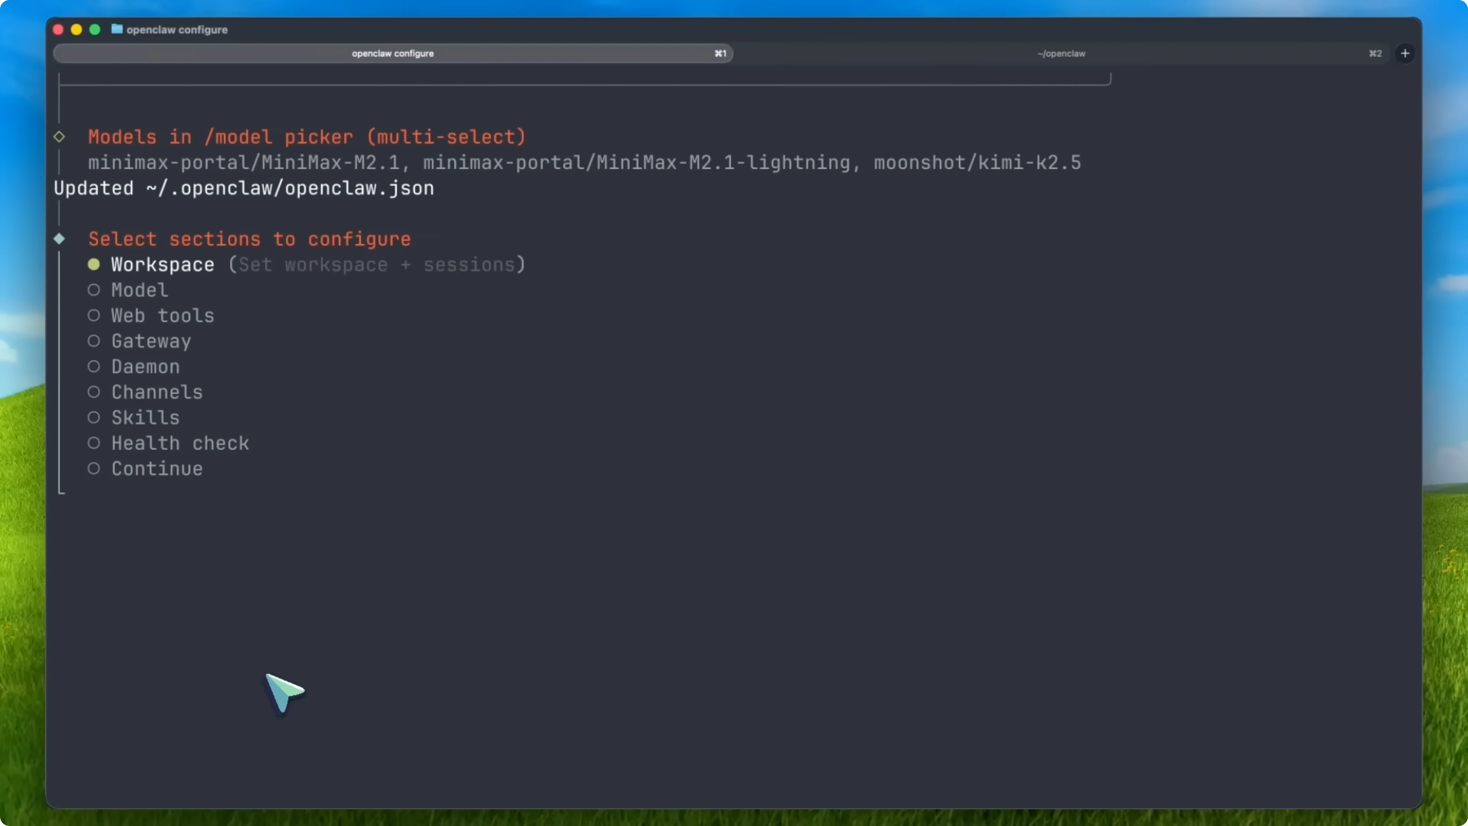This screenshot has width=1468, height=826.
Task: Click the ⌘2 shortcut badge on the second tab
Action: point(1375,53)
